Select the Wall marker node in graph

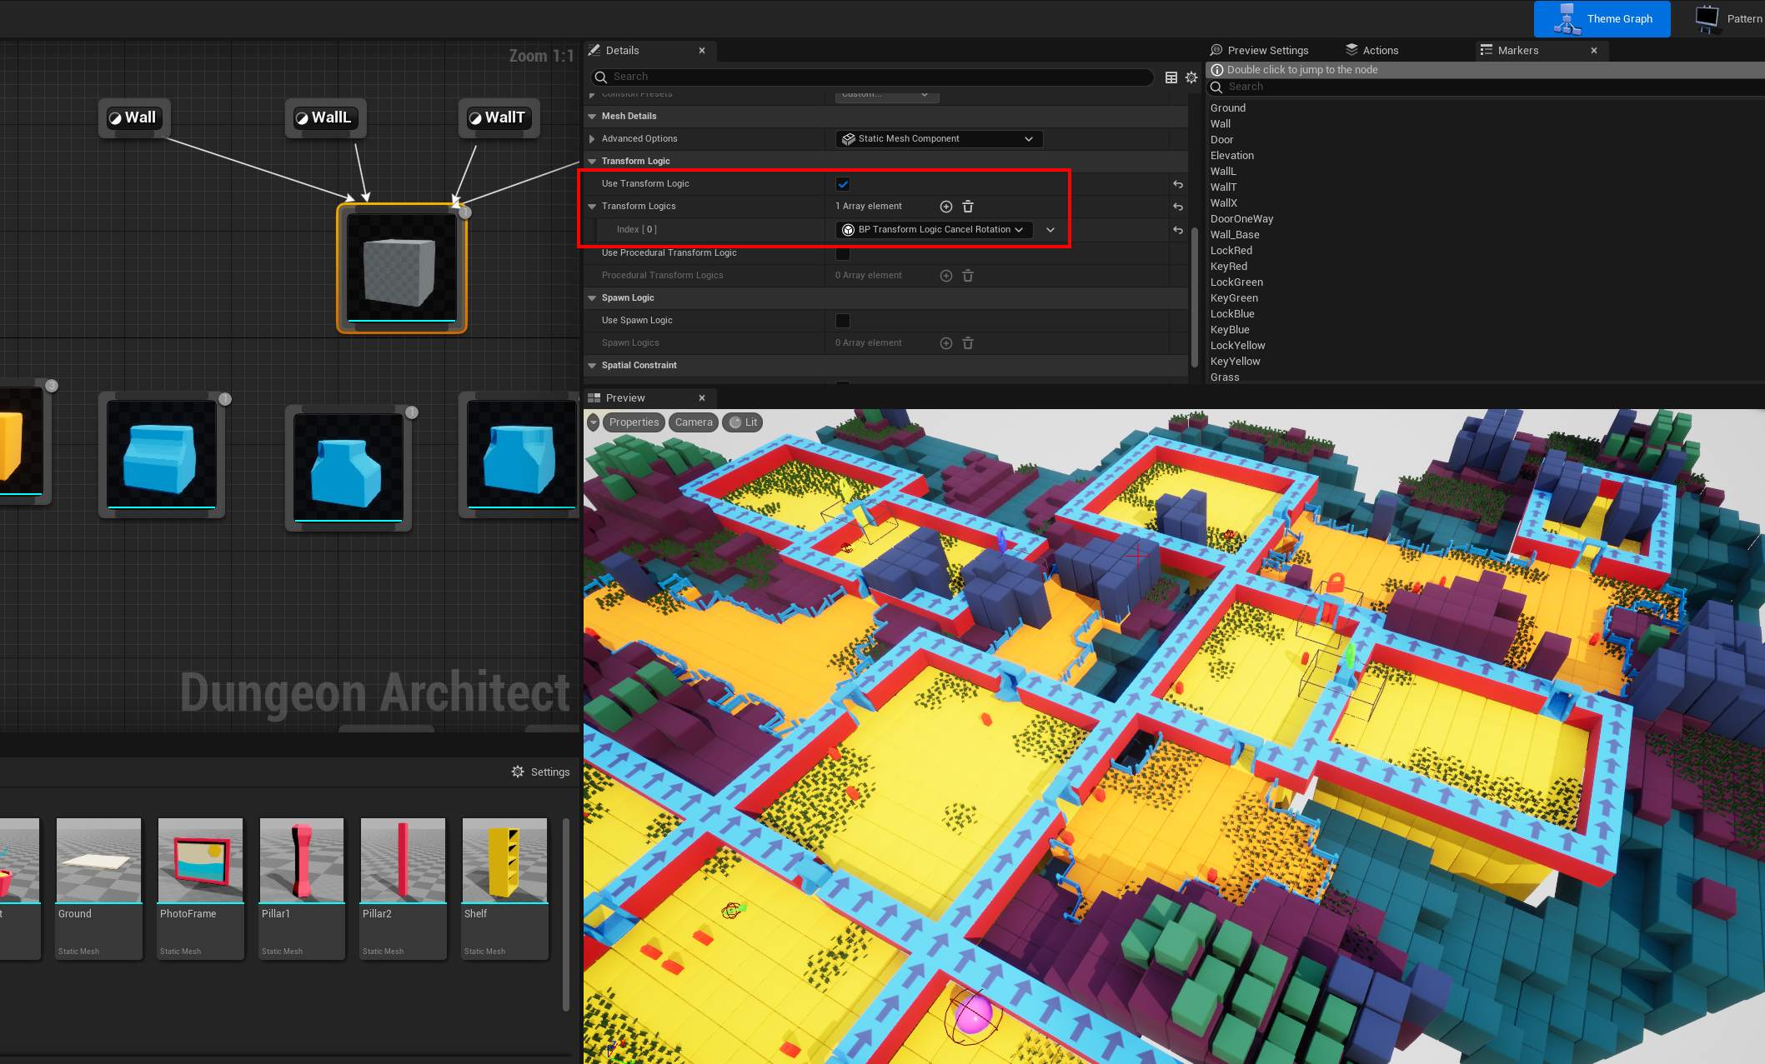[133, 117]
